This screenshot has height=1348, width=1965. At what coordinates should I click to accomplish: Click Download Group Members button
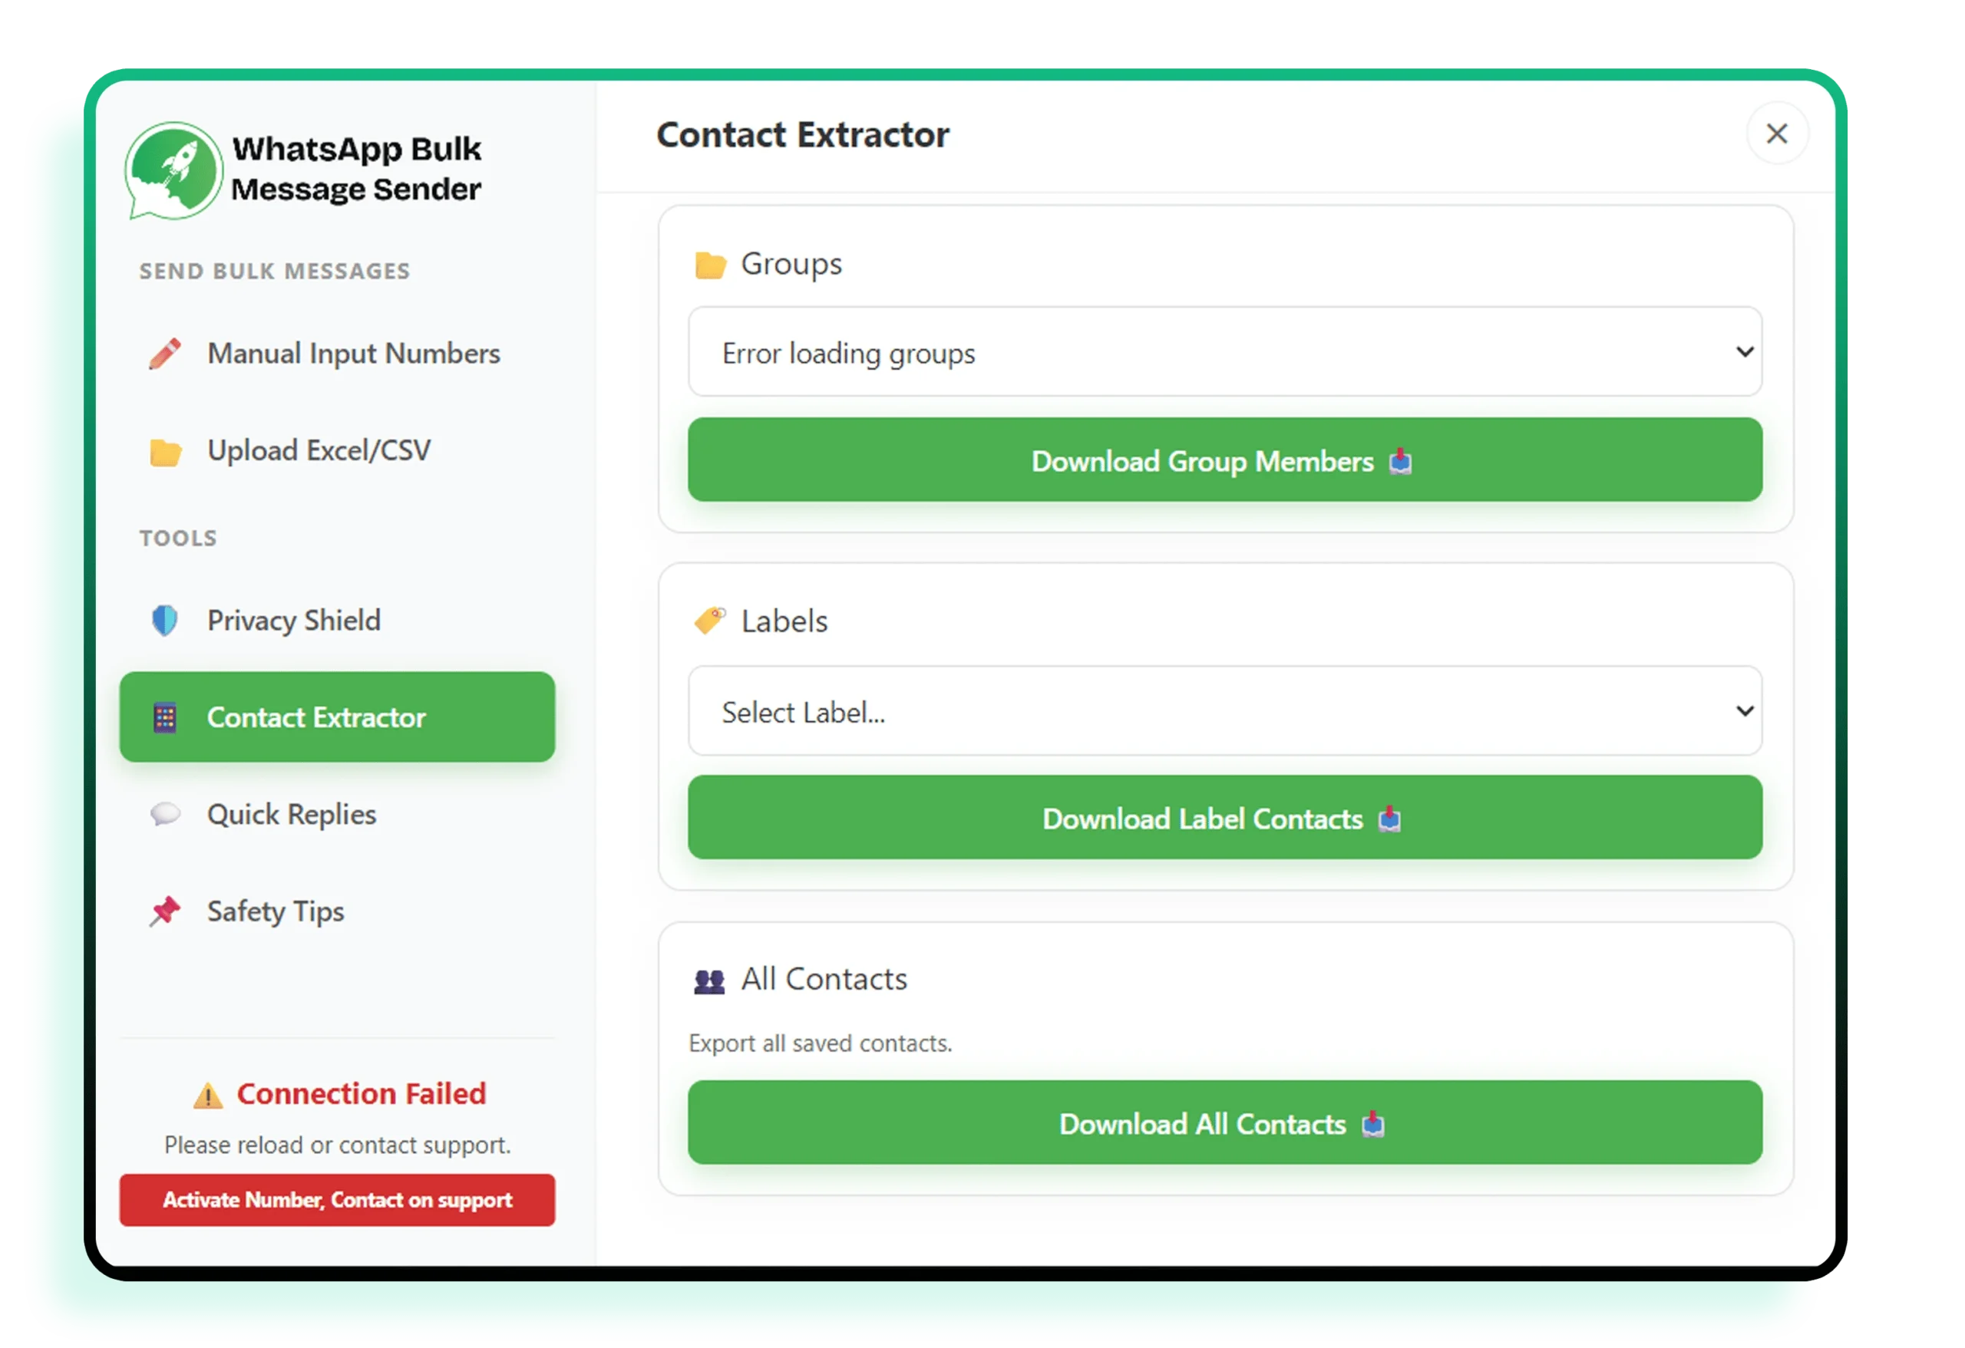tap(1225, 460)
